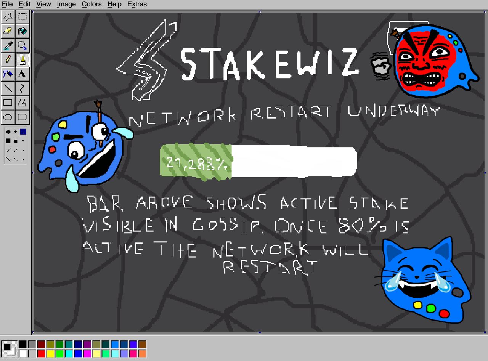Viewport: 488px width, 361px height.
Task: Choose the Fill With Color bucket tool
Action: 22,31
